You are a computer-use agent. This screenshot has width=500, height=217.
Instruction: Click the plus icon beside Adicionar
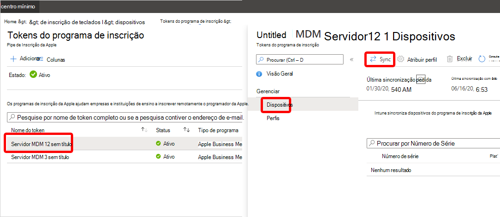click(13, 59)
